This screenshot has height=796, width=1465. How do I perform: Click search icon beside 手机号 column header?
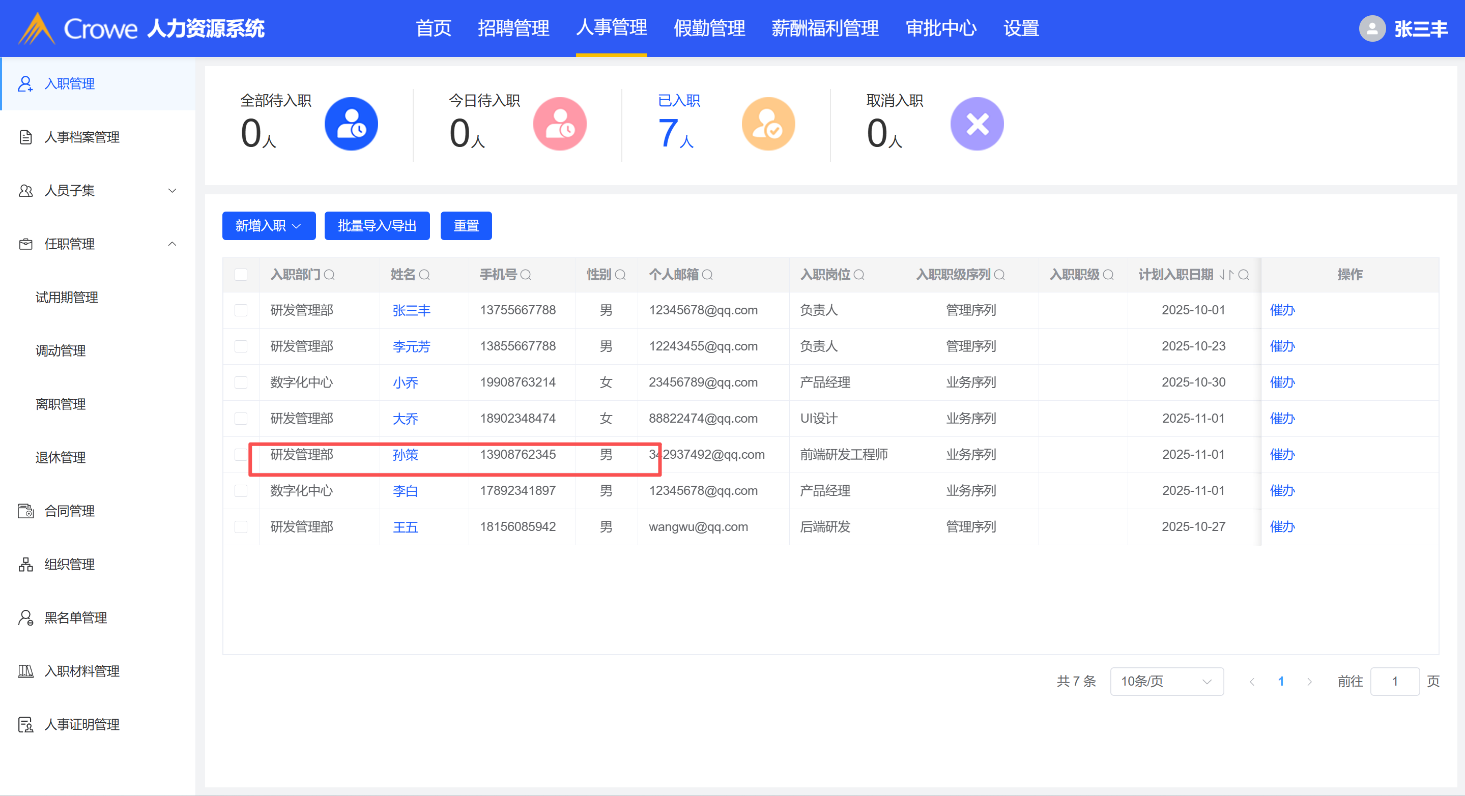(526, 275)
